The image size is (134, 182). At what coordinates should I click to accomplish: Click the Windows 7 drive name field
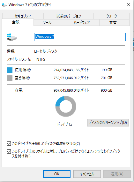pos(80,37)
